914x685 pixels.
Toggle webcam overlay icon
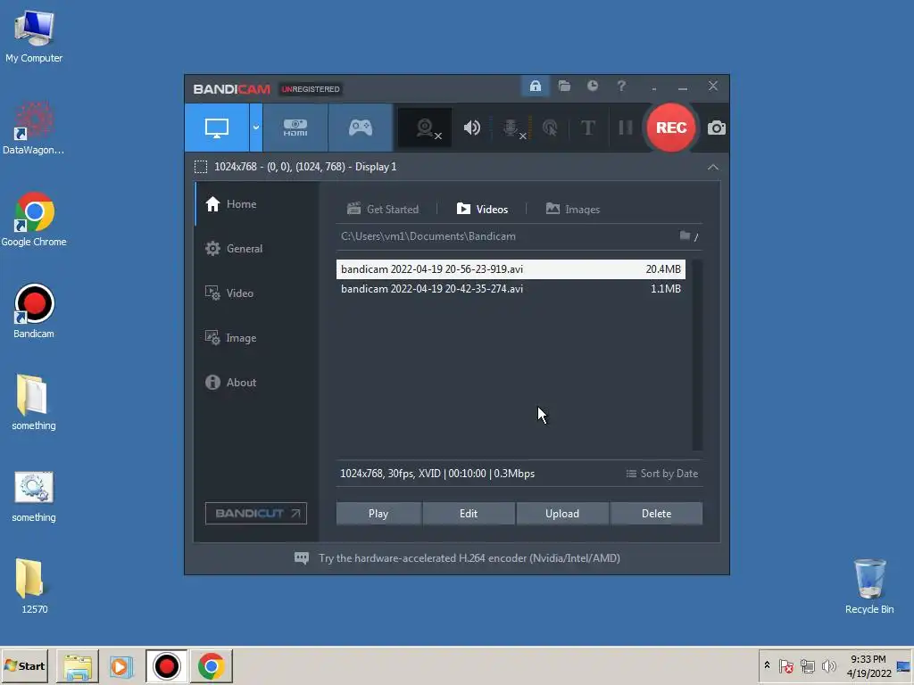pos(425,128)
